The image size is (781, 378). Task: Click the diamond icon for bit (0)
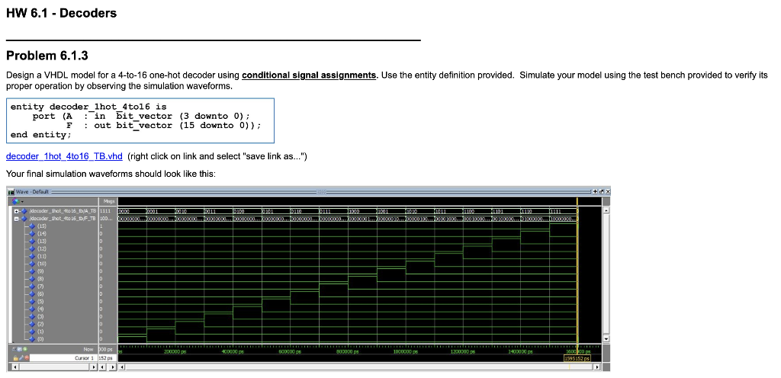point(32,339)
